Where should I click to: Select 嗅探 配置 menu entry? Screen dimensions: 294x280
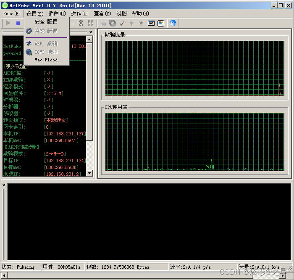click(47, 31)
